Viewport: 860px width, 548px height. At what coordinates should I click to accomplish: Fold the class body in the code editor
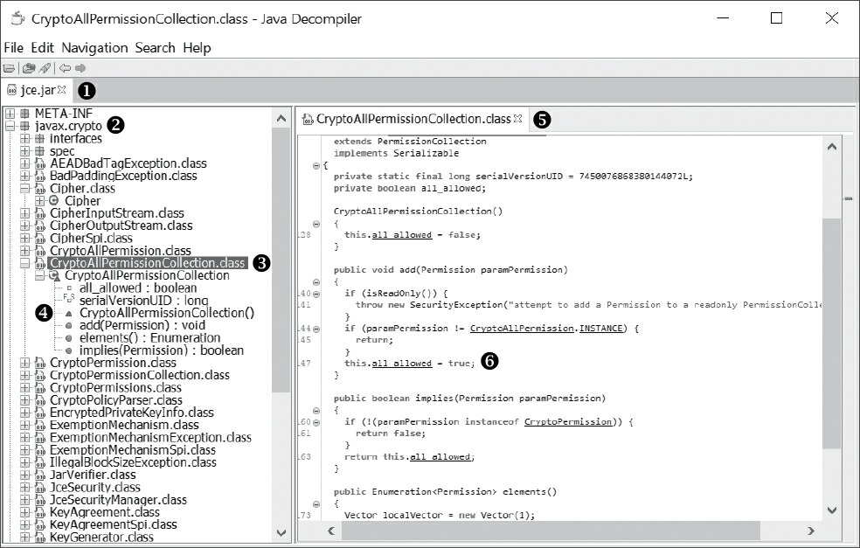316,165
